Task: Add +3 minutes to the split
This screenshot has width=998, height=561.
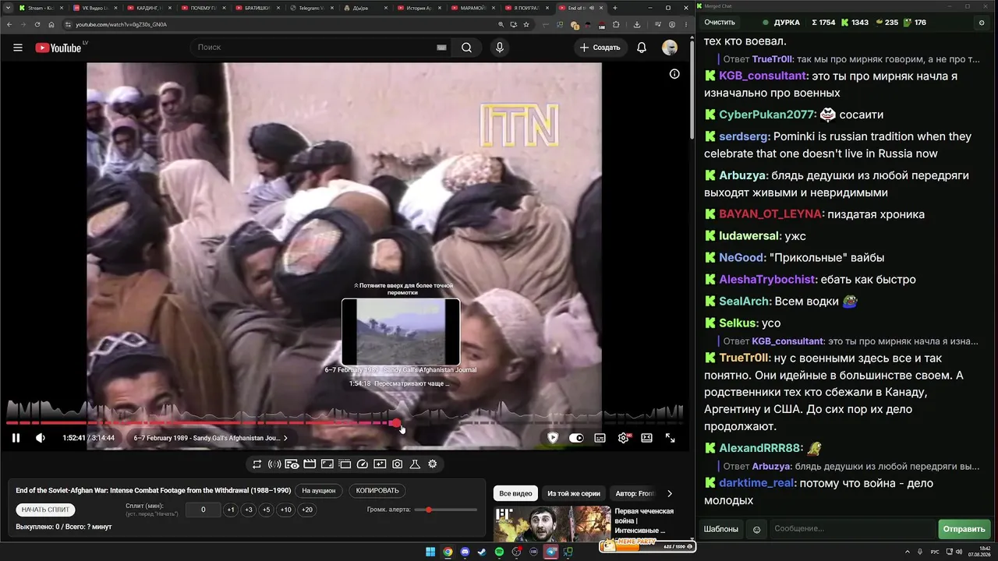Action: pyautogui.click(x=249, y=510)
